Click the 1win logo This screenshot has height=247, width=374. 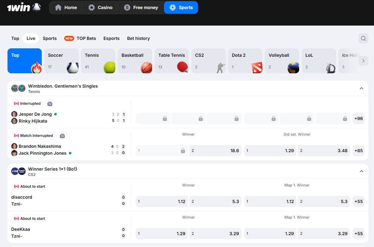point(24,7)
